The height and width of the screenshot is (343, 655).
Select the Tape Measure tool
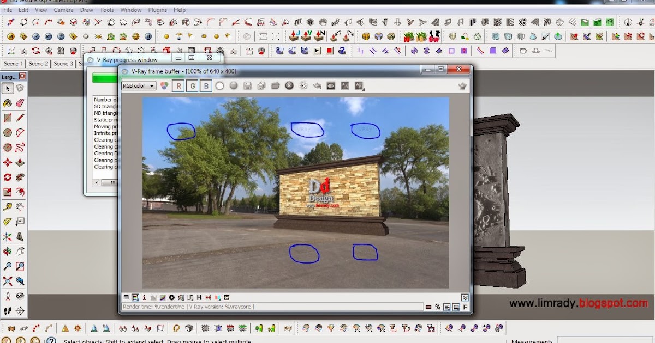[x=8, y=207]
